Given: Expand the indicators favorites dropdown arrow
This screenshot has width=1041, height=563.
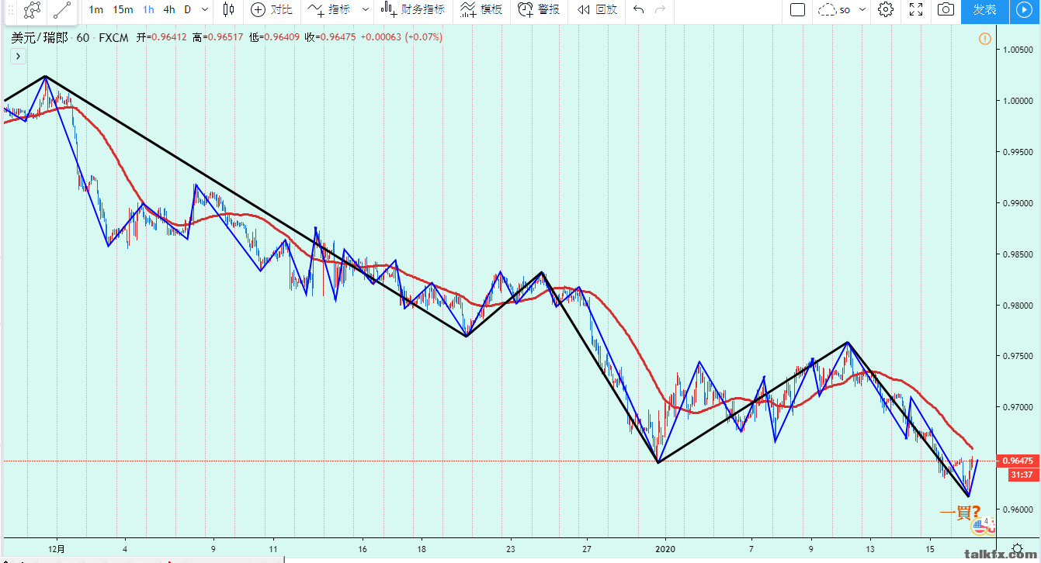Looking at the screenshot, I should (366, 9).
